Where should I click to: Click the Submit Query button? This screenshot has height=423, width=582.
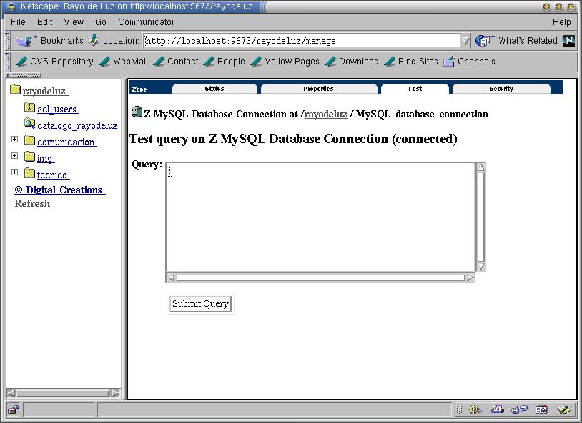click(x=200, y=303)
